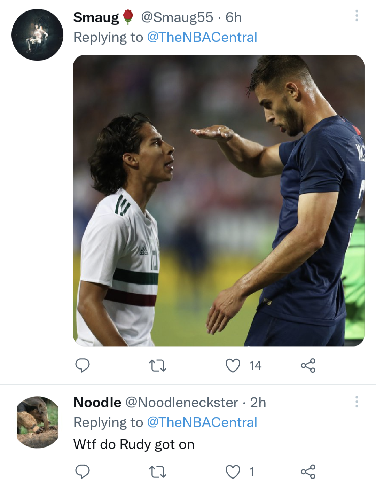Open more options for Smaug's tweet

tap(357, 16)
